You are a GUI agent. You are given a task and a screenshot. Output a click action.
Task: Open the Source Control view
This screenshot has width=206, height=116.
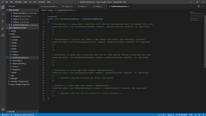(3, 21)
